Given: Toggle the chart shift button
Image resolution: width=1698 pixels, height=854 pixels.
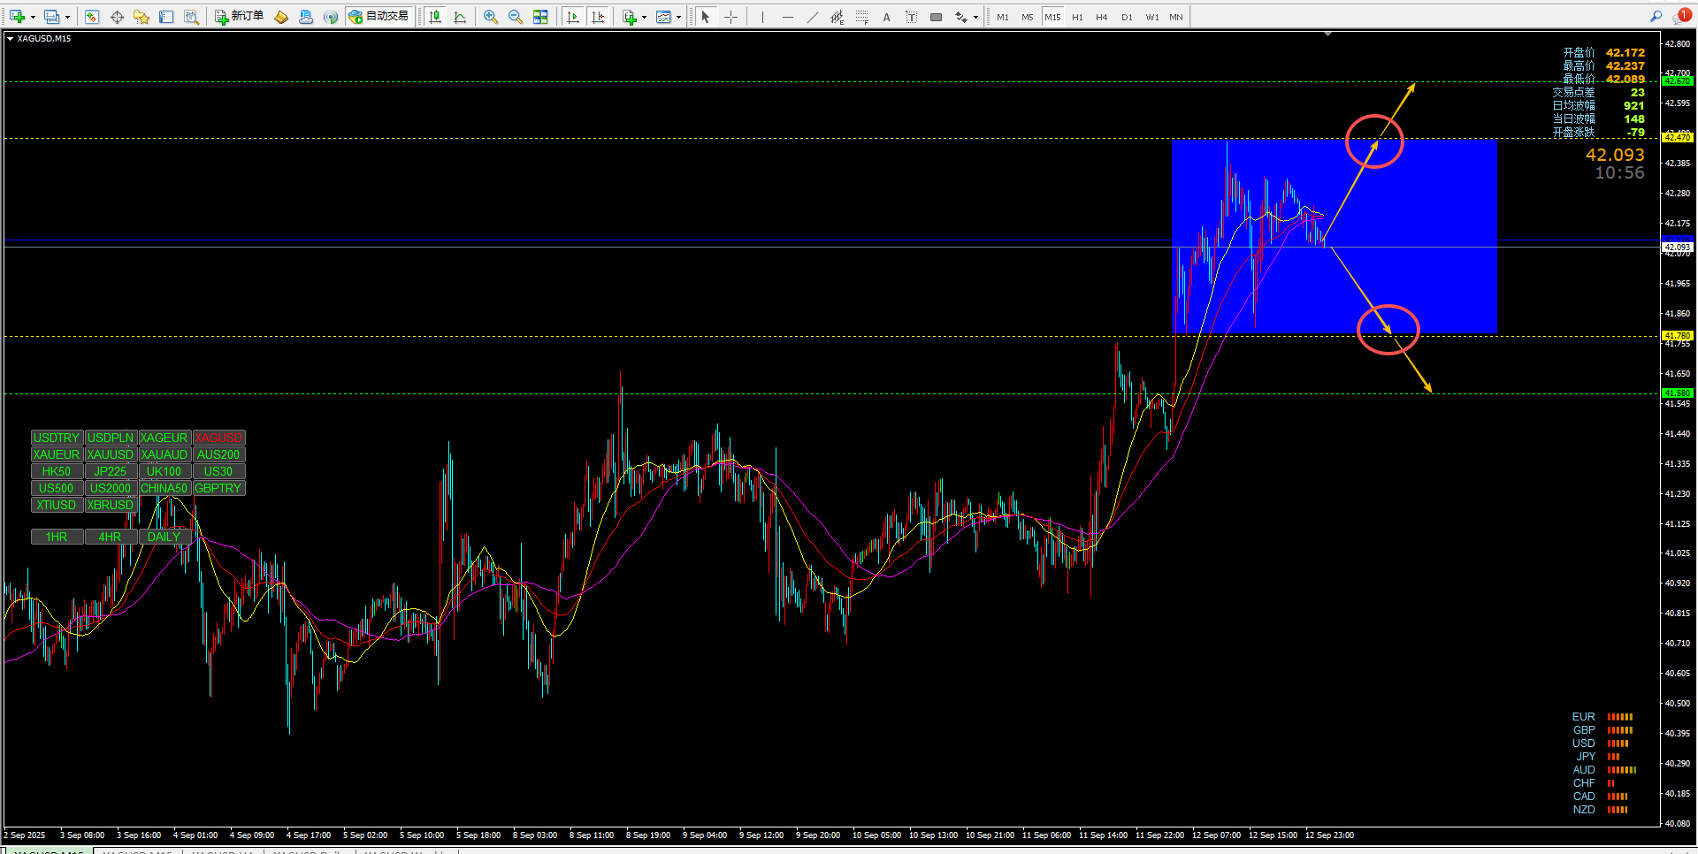Looking at the screenshot, I should (598, 17).
